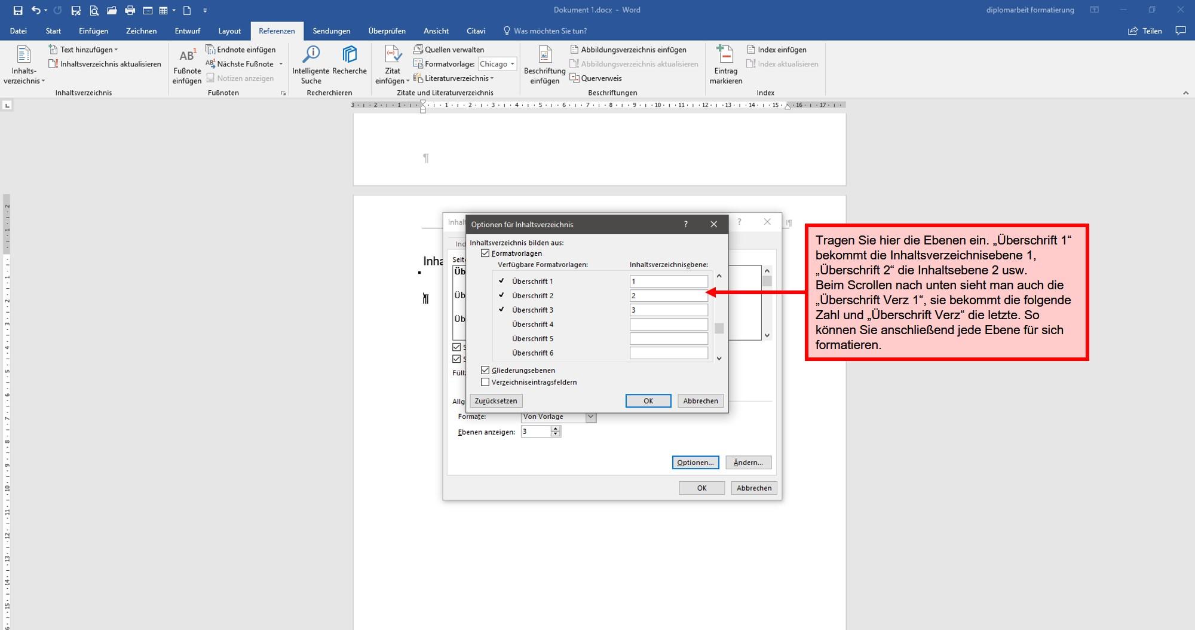Click the level field for Überschrift 1
1195x630 pixels.
(669, 282)
